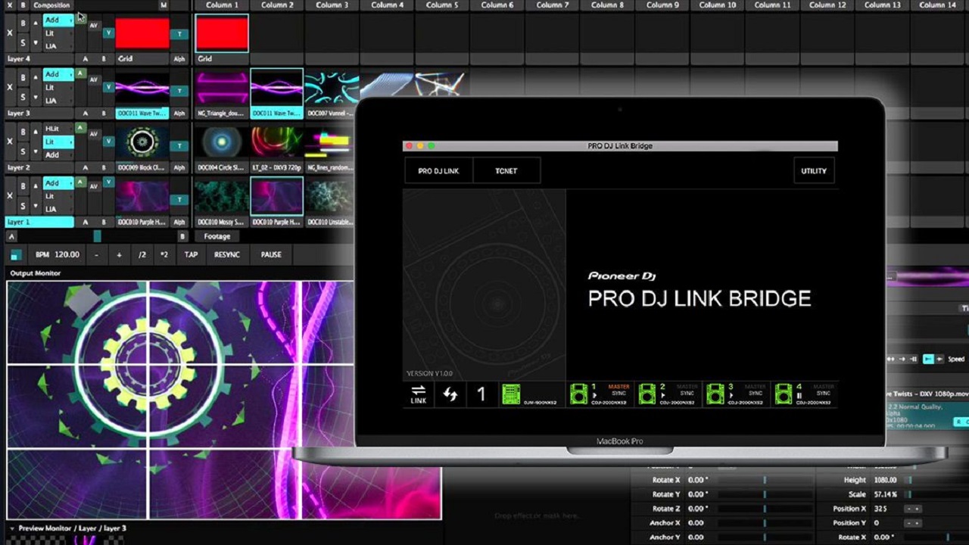This screenshot has height=545, width=969.
Task: Clear layer 4 with its X button
Action: (x=10, y=33)
